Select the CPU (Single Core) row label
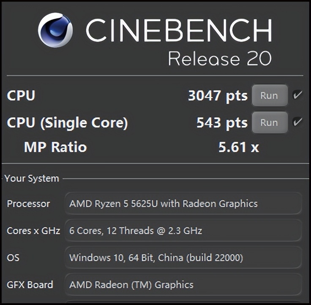This screenshot has height=305, width=311. pyautogui.click(x=67, y=123)
